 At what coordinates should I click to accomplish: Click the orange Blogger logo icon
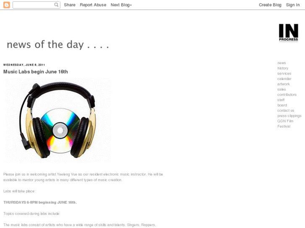(x=7, y=5)
